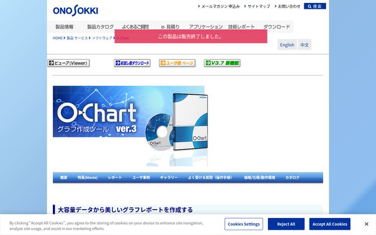Open Cookies Settings

(x=244, y=224)
